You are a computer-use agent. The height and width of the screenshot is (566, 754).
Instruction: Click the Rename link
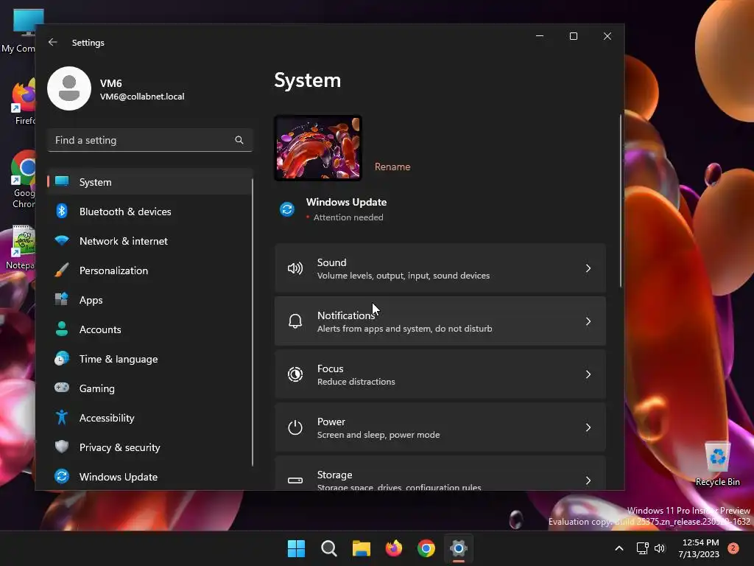coord(392,167)
